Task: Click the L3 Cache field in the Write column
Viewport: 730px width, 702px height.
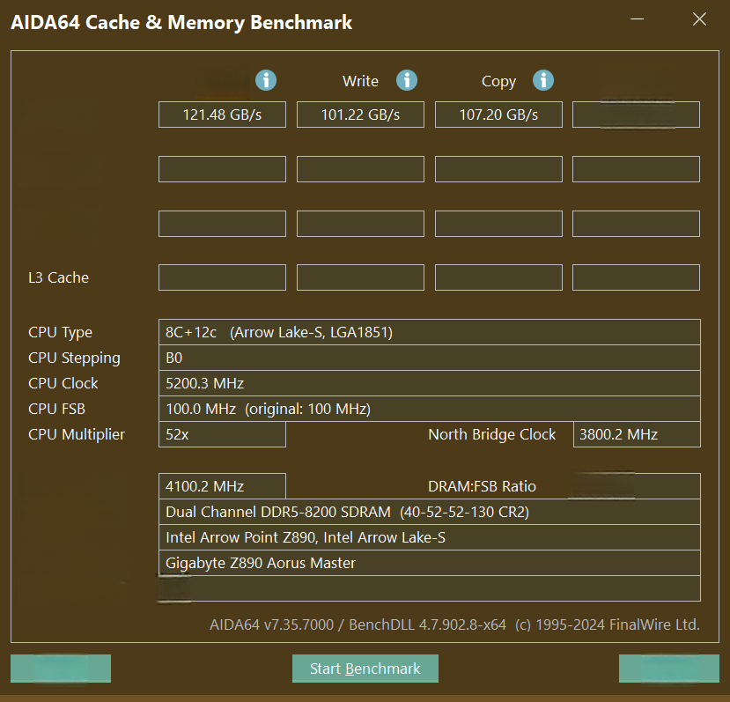Action: (360, 277)
